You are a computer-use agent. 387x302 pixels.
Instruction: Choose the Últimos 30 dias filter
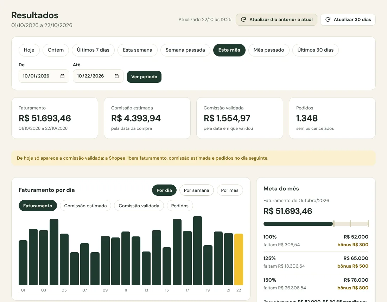pyautogui.click(x=316, y=50)
